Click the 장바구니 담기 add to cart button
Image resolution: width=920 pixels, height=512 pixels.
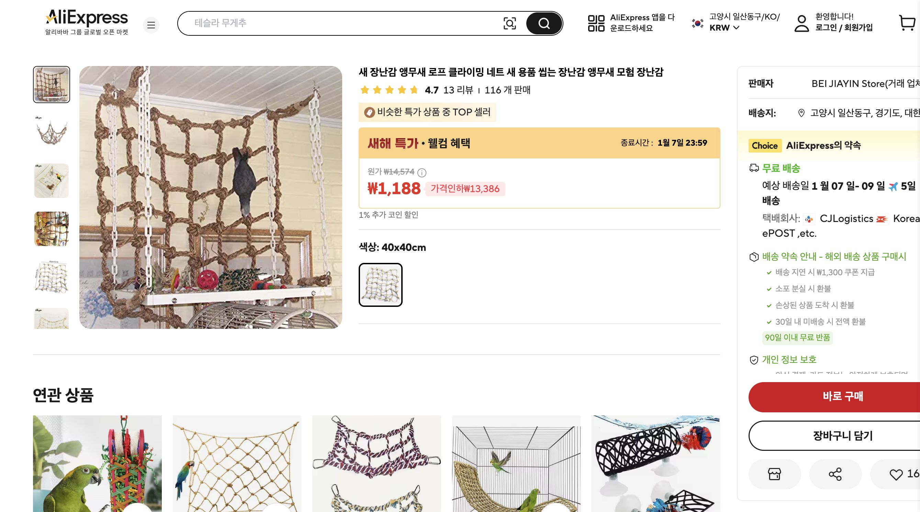point(842,435)
